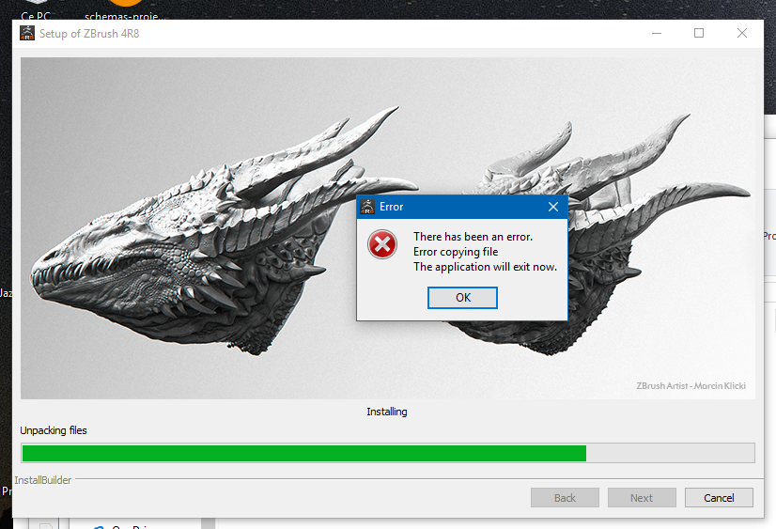Click the 'Installing' heading text
Viewport: 776px width, 529px height.
(387, 412)
